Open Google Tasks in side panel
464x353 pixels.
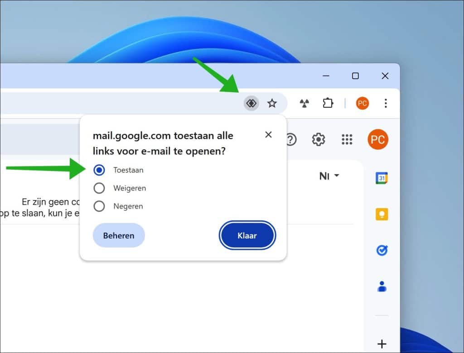[382, 250]
